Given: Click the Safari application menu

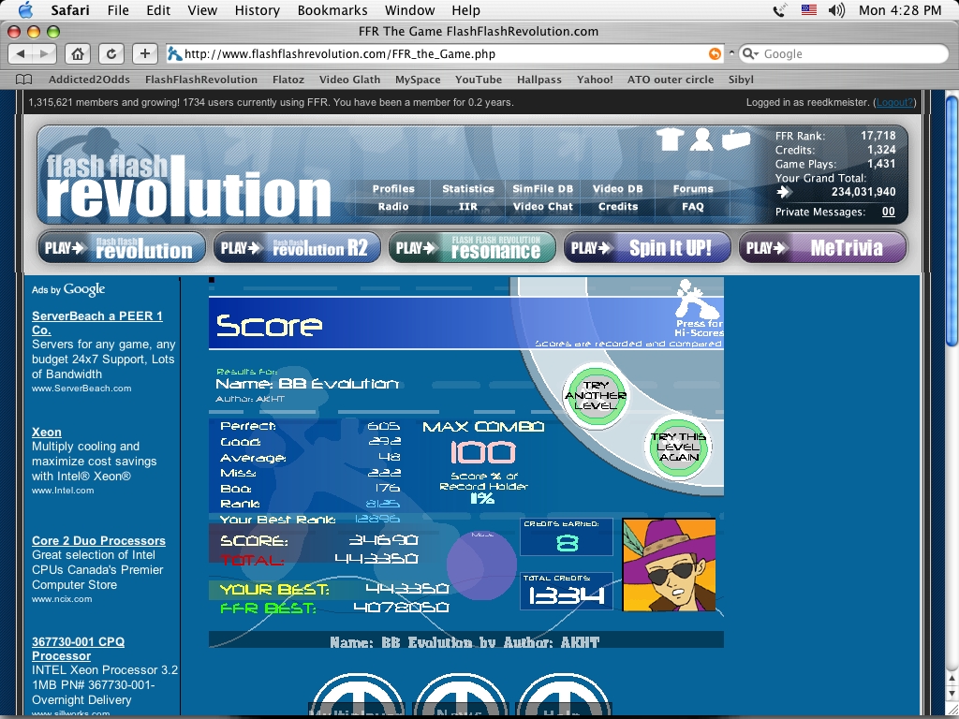Looking at the screenshot, I should (69, 10).
